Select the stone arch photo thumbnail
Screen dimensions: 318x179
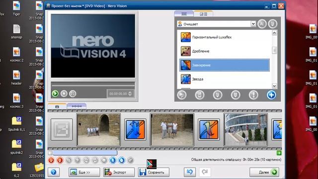click(98, 129)
